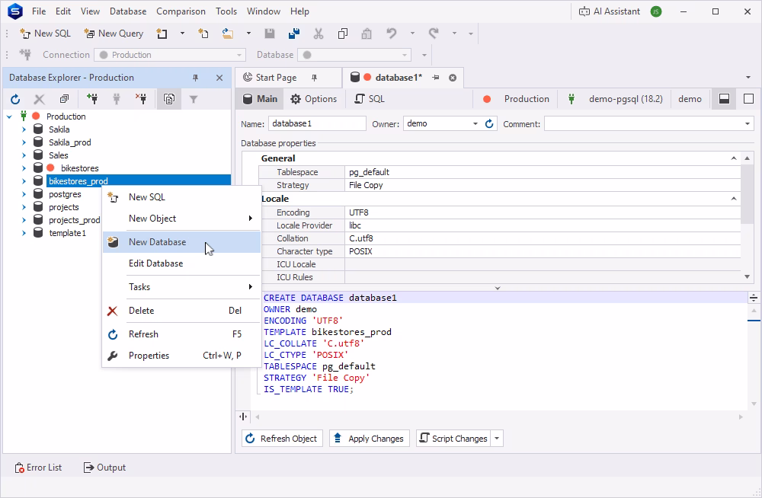
Task: Expand the Sakila database node
Action: [x=24, y=129]
